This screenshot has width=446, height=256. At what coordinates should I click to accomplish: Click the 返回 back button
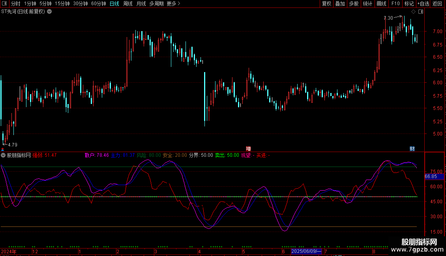(x=437, y=4)
